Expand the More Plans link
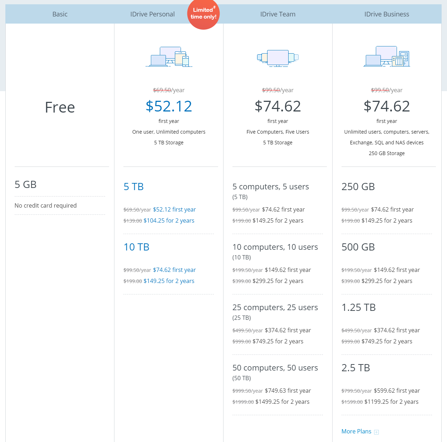The width and height of the screenshot is (447, 442). tap(356, 431)
